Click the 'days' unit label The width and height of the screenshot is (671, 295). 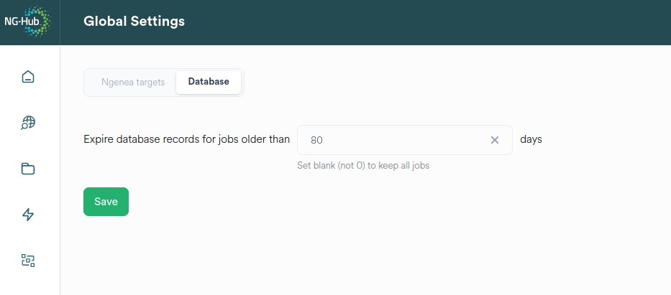coord(531,139)
